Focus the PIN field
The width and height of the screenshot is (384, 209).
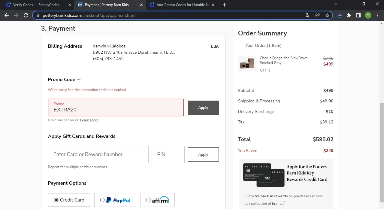point(168,154)
